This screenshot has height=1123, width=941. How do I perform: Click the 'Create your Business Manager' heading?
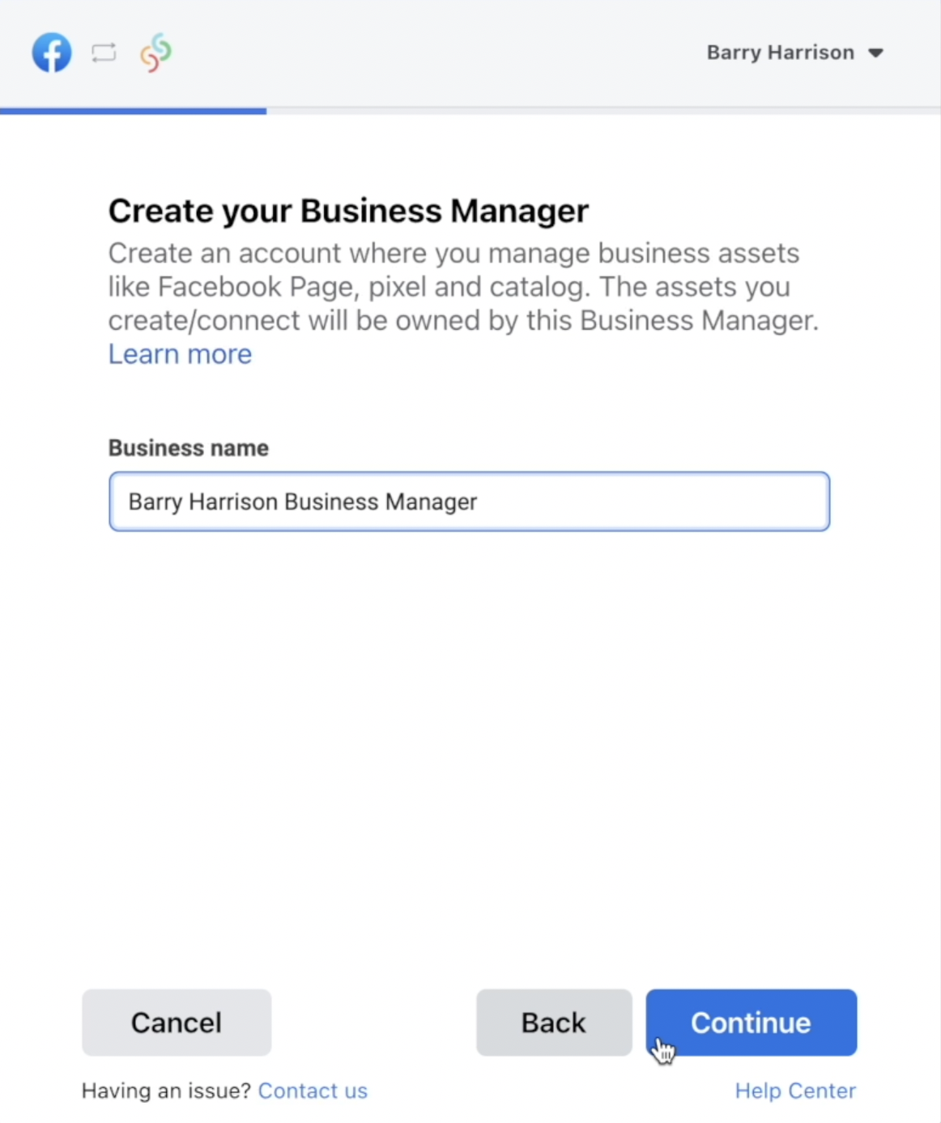[348, 211]
